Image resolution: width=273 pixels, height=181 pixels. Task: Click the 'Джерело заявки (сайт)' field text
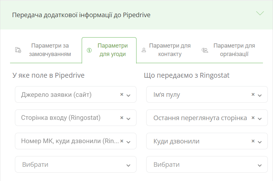click(56, 95)
